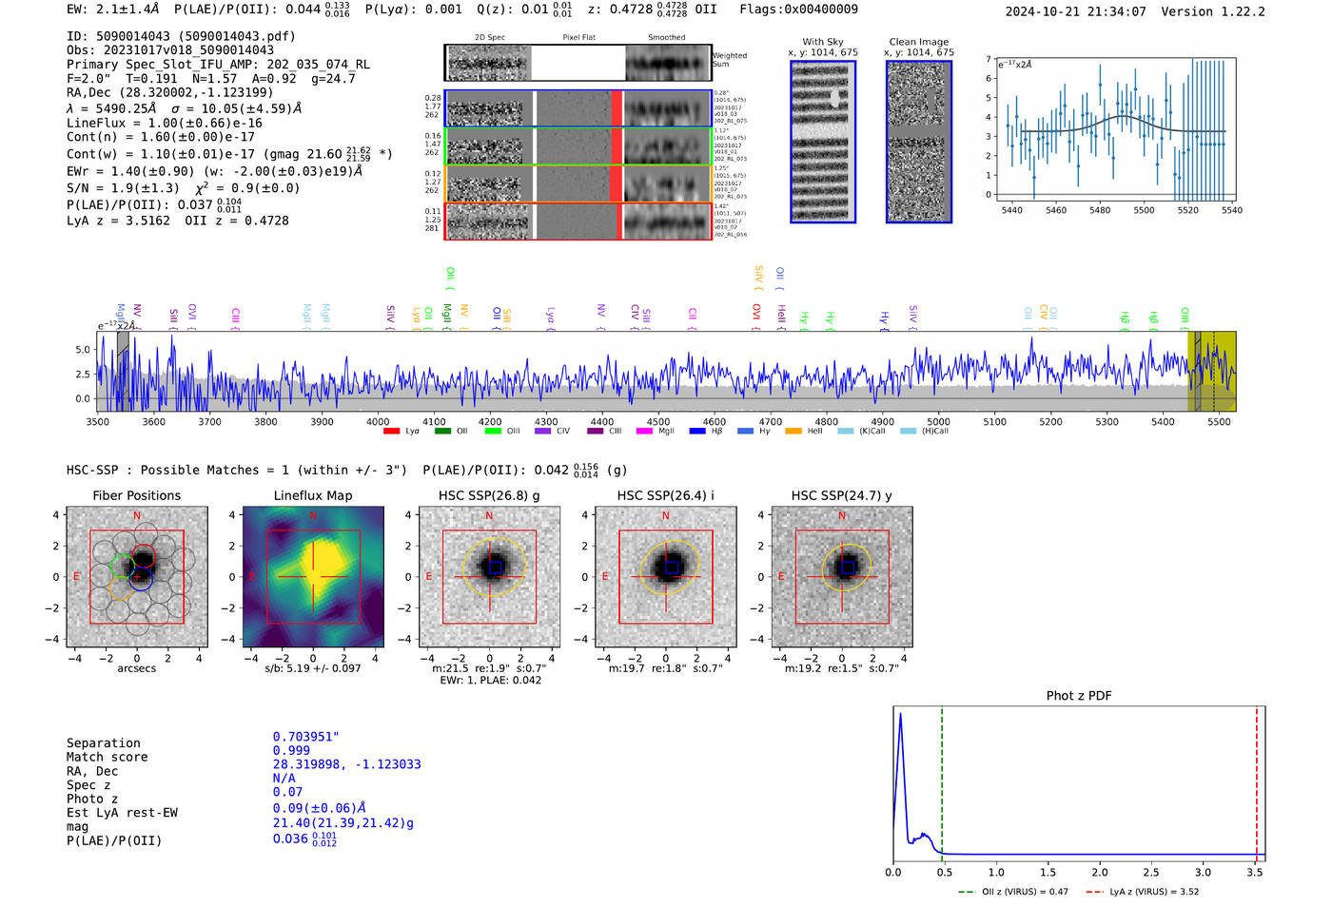Select the blue-bordered fiber spectrum row
This screenshot has width=1332, height=906.
coord(578,108)
